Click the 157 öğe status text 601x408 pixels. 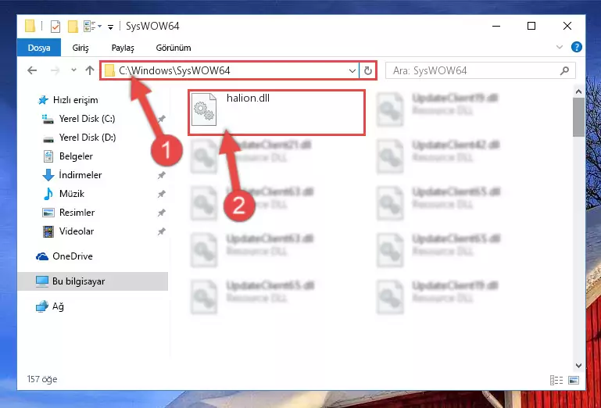(x=42, y=379)
